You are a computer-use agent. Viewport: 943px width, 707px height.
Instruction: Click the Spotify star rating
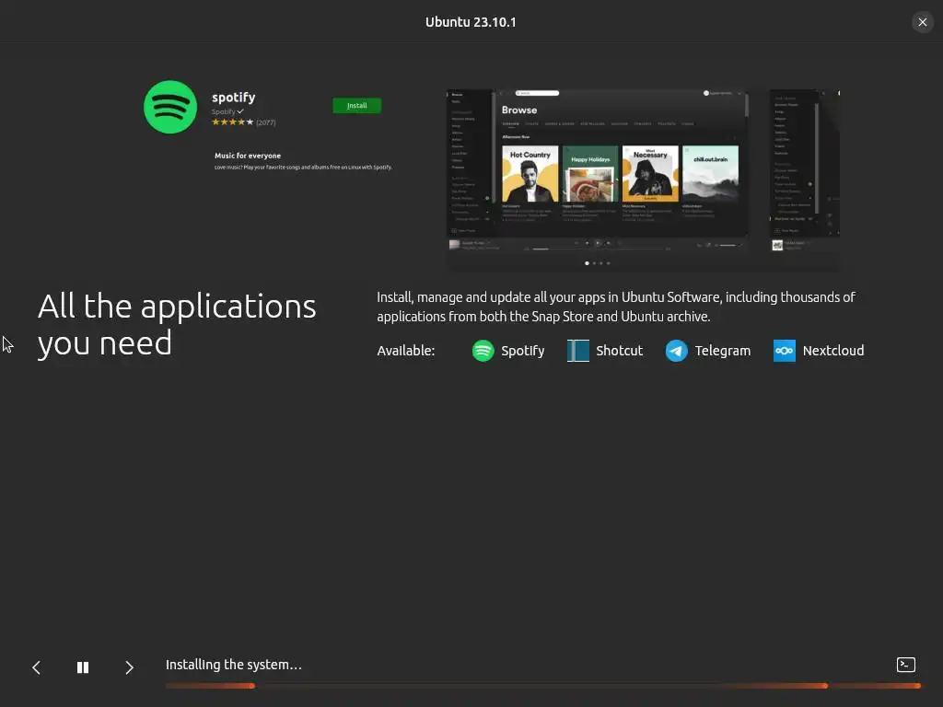pos(232,122)
